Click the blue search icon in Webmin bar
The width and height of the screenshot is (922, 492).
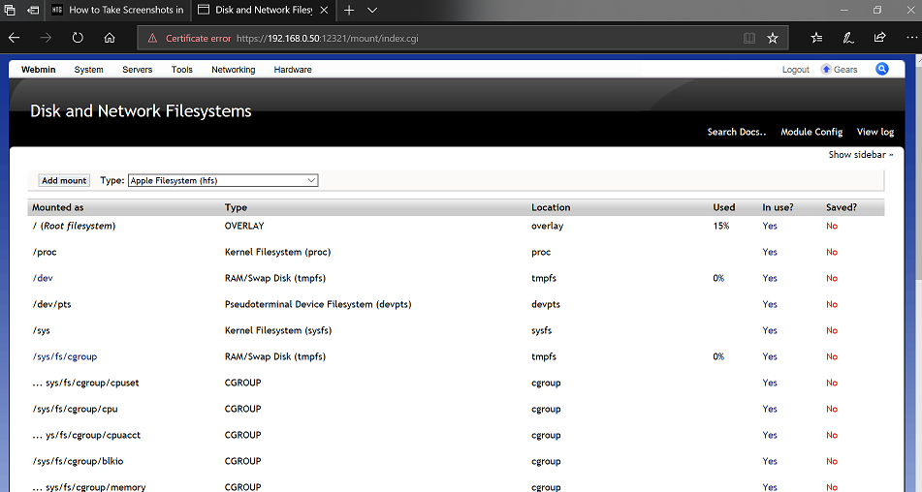click(881, 69)
